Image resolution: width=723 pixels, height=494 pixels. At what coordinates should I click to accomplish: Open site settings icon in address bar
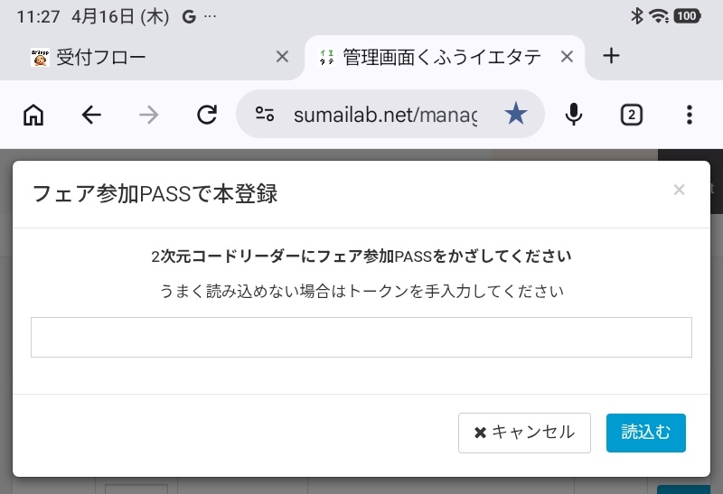point(265,115)
